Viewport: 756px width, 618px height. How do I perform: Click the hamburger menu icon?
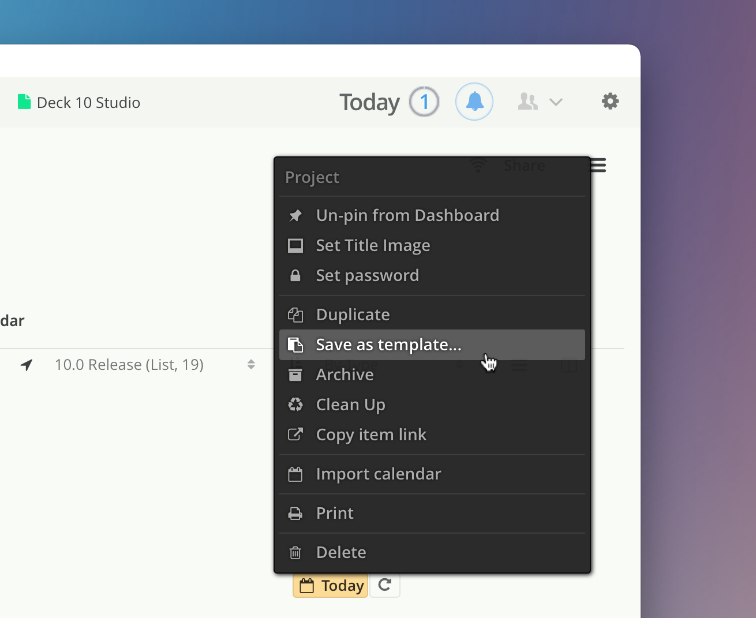tap(598, 166)
